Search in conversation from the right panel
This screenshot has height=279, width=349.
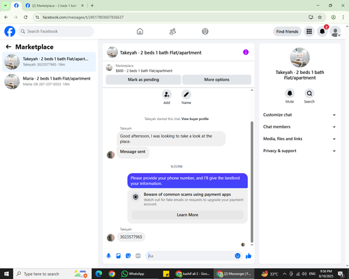(x=309, y=93)
